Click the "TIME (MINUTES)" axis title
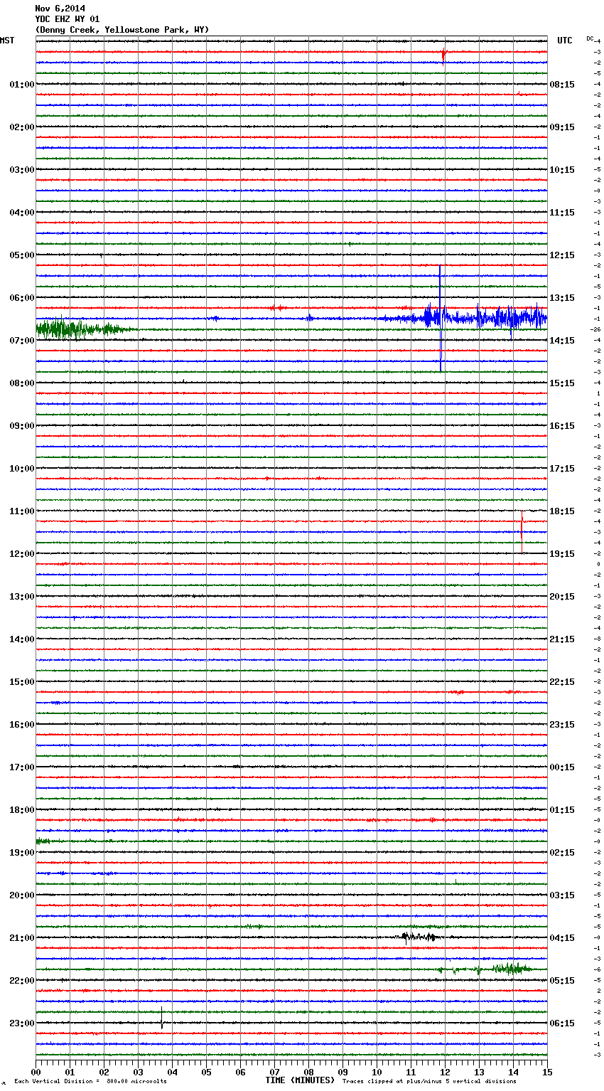This screenshot has width=604, height=1091. coord(300,1080)
